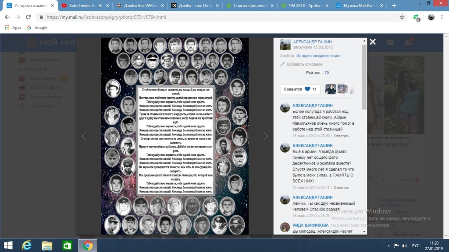The height and width of the screenshot is (252, 449).
Task: Click Chrome icon in taskbar
Action: pos(88,245)
